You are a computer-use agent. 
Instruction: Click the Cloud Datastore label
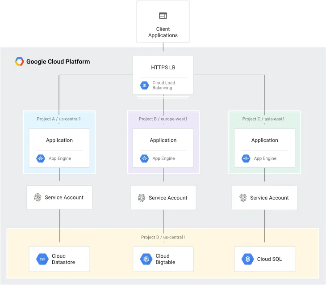(x=63, y=259)
